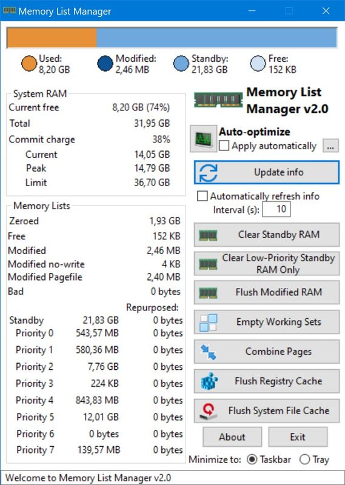Click the Empty Working Sets label
Viewport: 345px width, 485px height.
coord(279,322)
